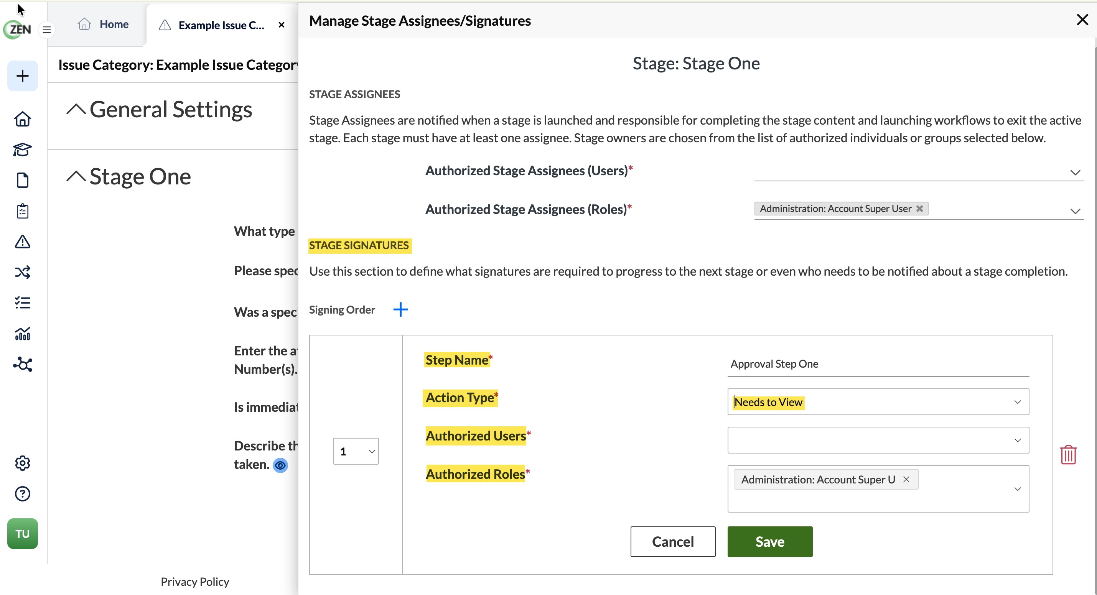Close the Manage Stage Assignees panel
1097x595 pixels.
(1082, 20)
